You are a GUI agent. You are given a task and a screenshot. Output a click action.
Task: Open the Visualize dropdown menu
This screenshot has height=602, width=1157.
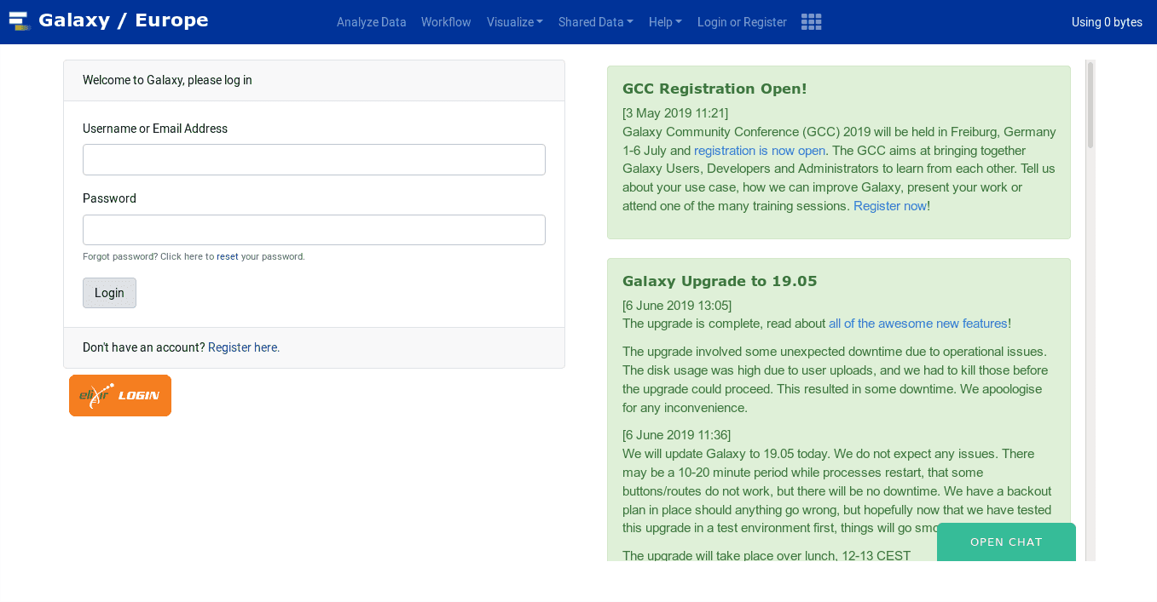coord(514,22)
